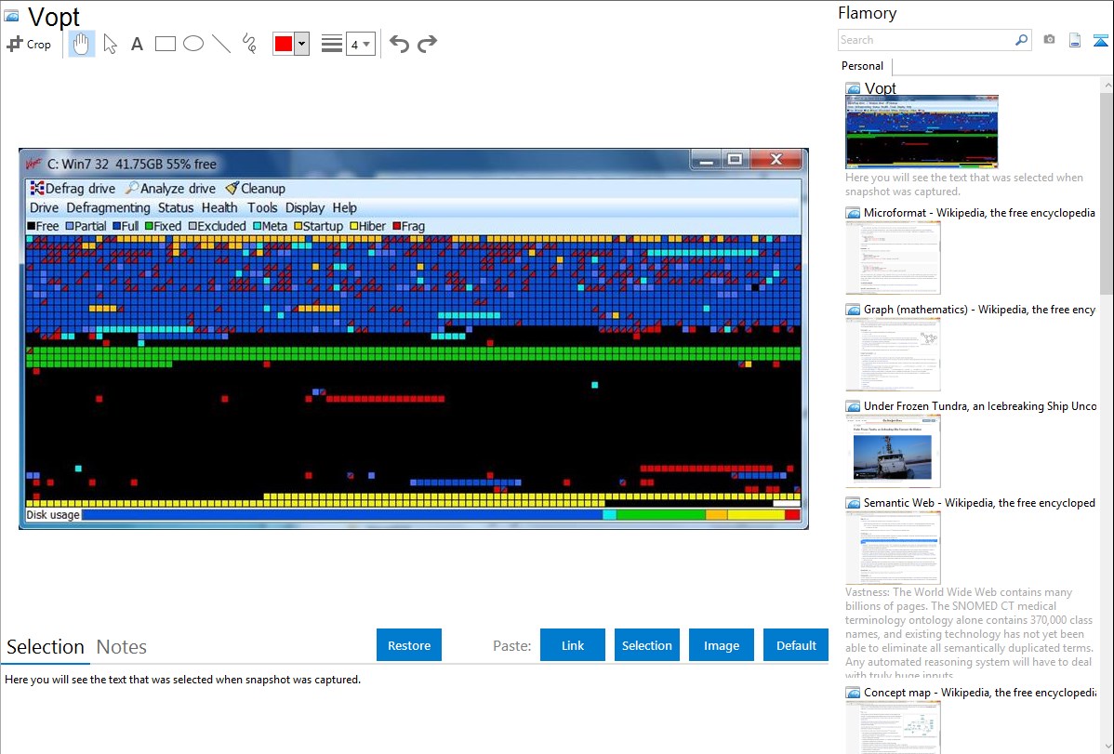
Task: Click the Restore button
Action: (x=409, y=645)
